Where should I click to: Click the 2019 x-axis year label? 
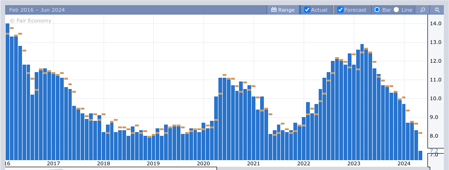pyautogui.click(x=153, y=164)
